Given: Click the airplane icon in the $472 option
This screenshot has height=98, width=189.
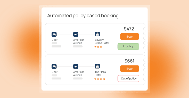Looking at the screenshot, I should pos(76,34).
